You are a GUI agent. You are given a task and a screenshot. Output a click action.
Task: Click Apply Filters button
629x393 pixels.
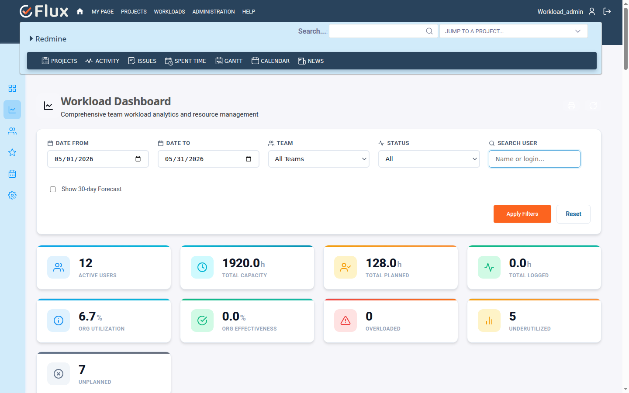[522, 214]
